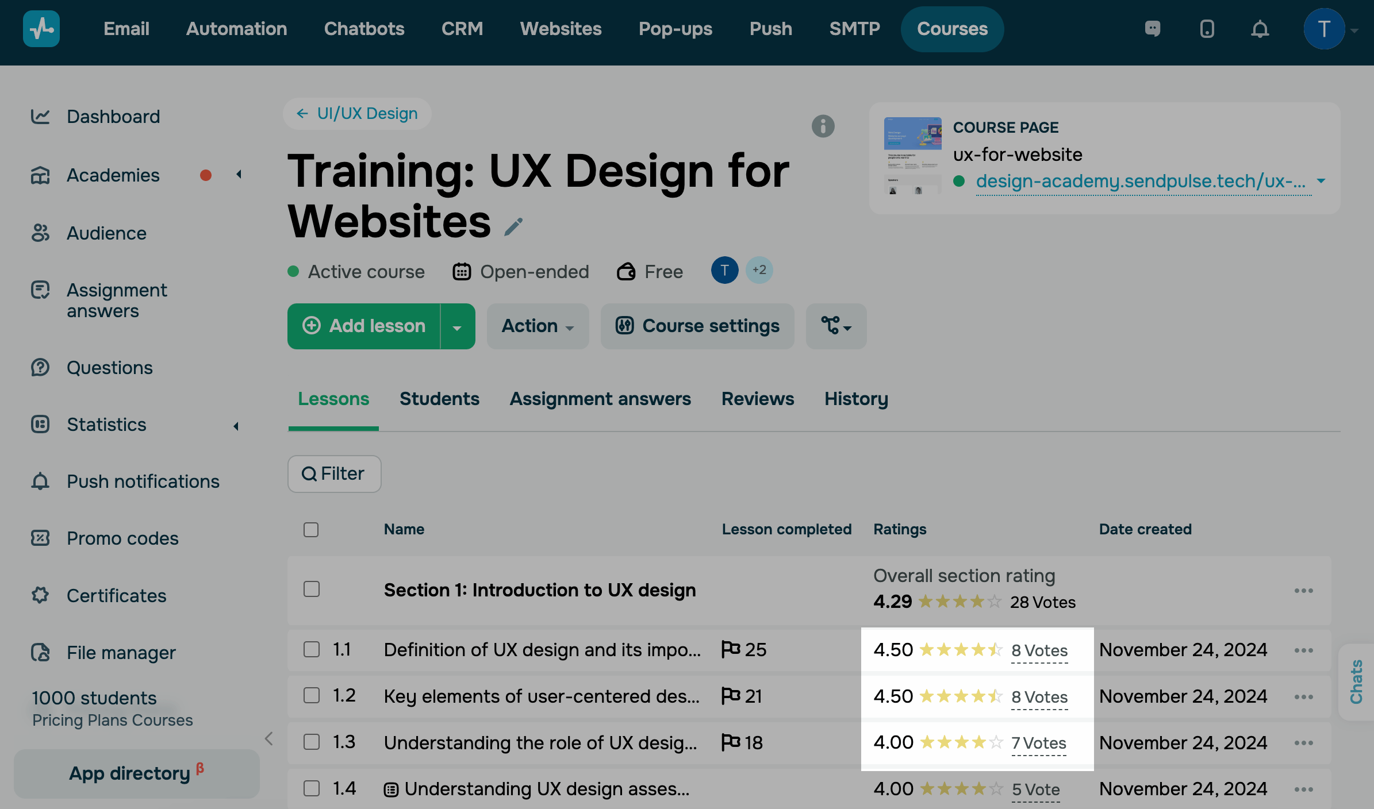Screen dimensions: 1374x809
Task: Check the select-all lessons checkbox in header
Action: [x=311, y=529]
